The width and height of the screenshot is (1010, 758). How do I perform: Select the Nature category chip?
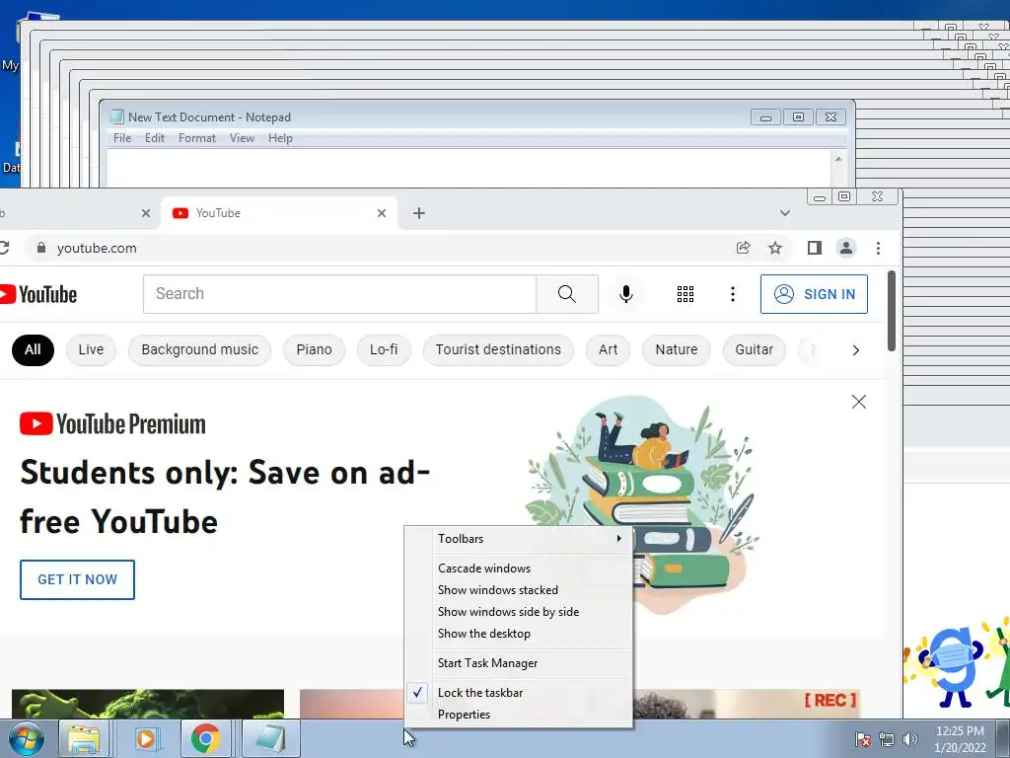tap(677, 350)
